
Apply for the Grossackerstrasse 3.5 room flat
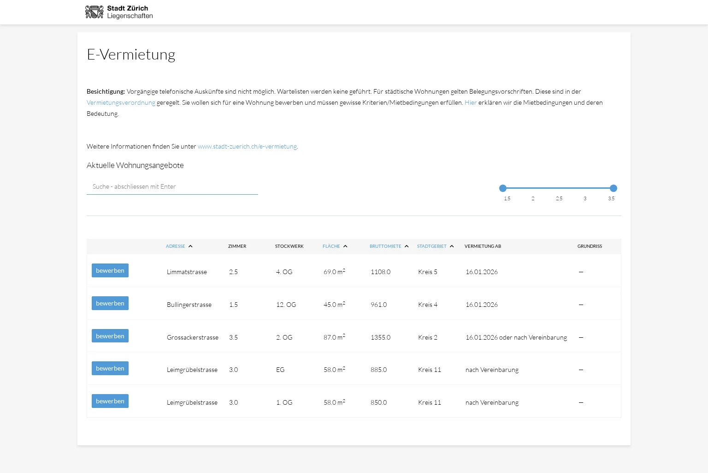[110, 336]
